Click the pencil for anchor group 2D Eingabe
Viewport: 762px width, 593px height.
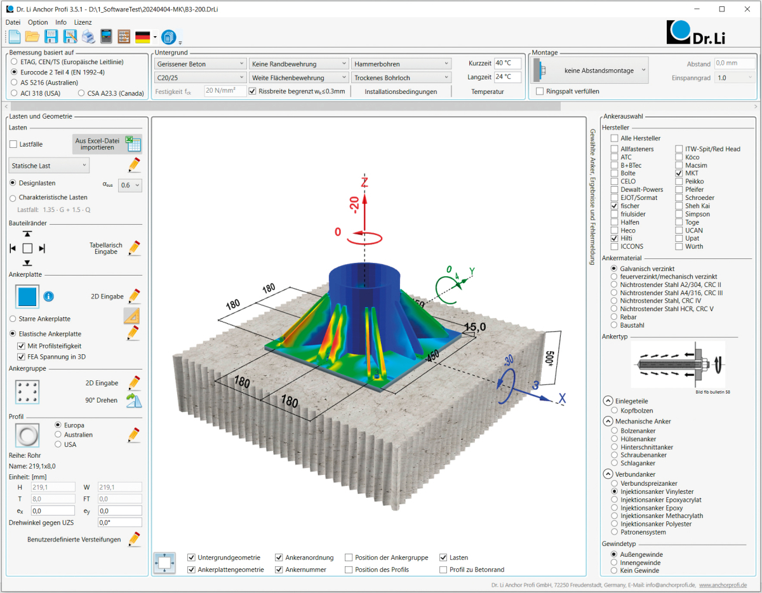(x=134, y=383)
